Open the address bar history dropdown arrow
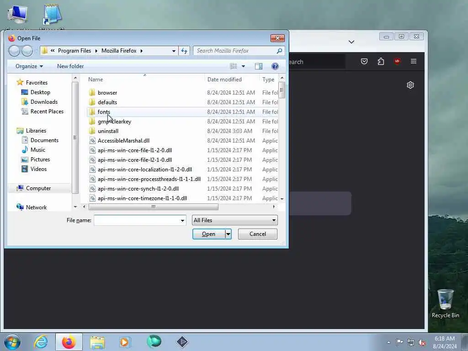Screen dimensions: 468x351 pos(174,51)
